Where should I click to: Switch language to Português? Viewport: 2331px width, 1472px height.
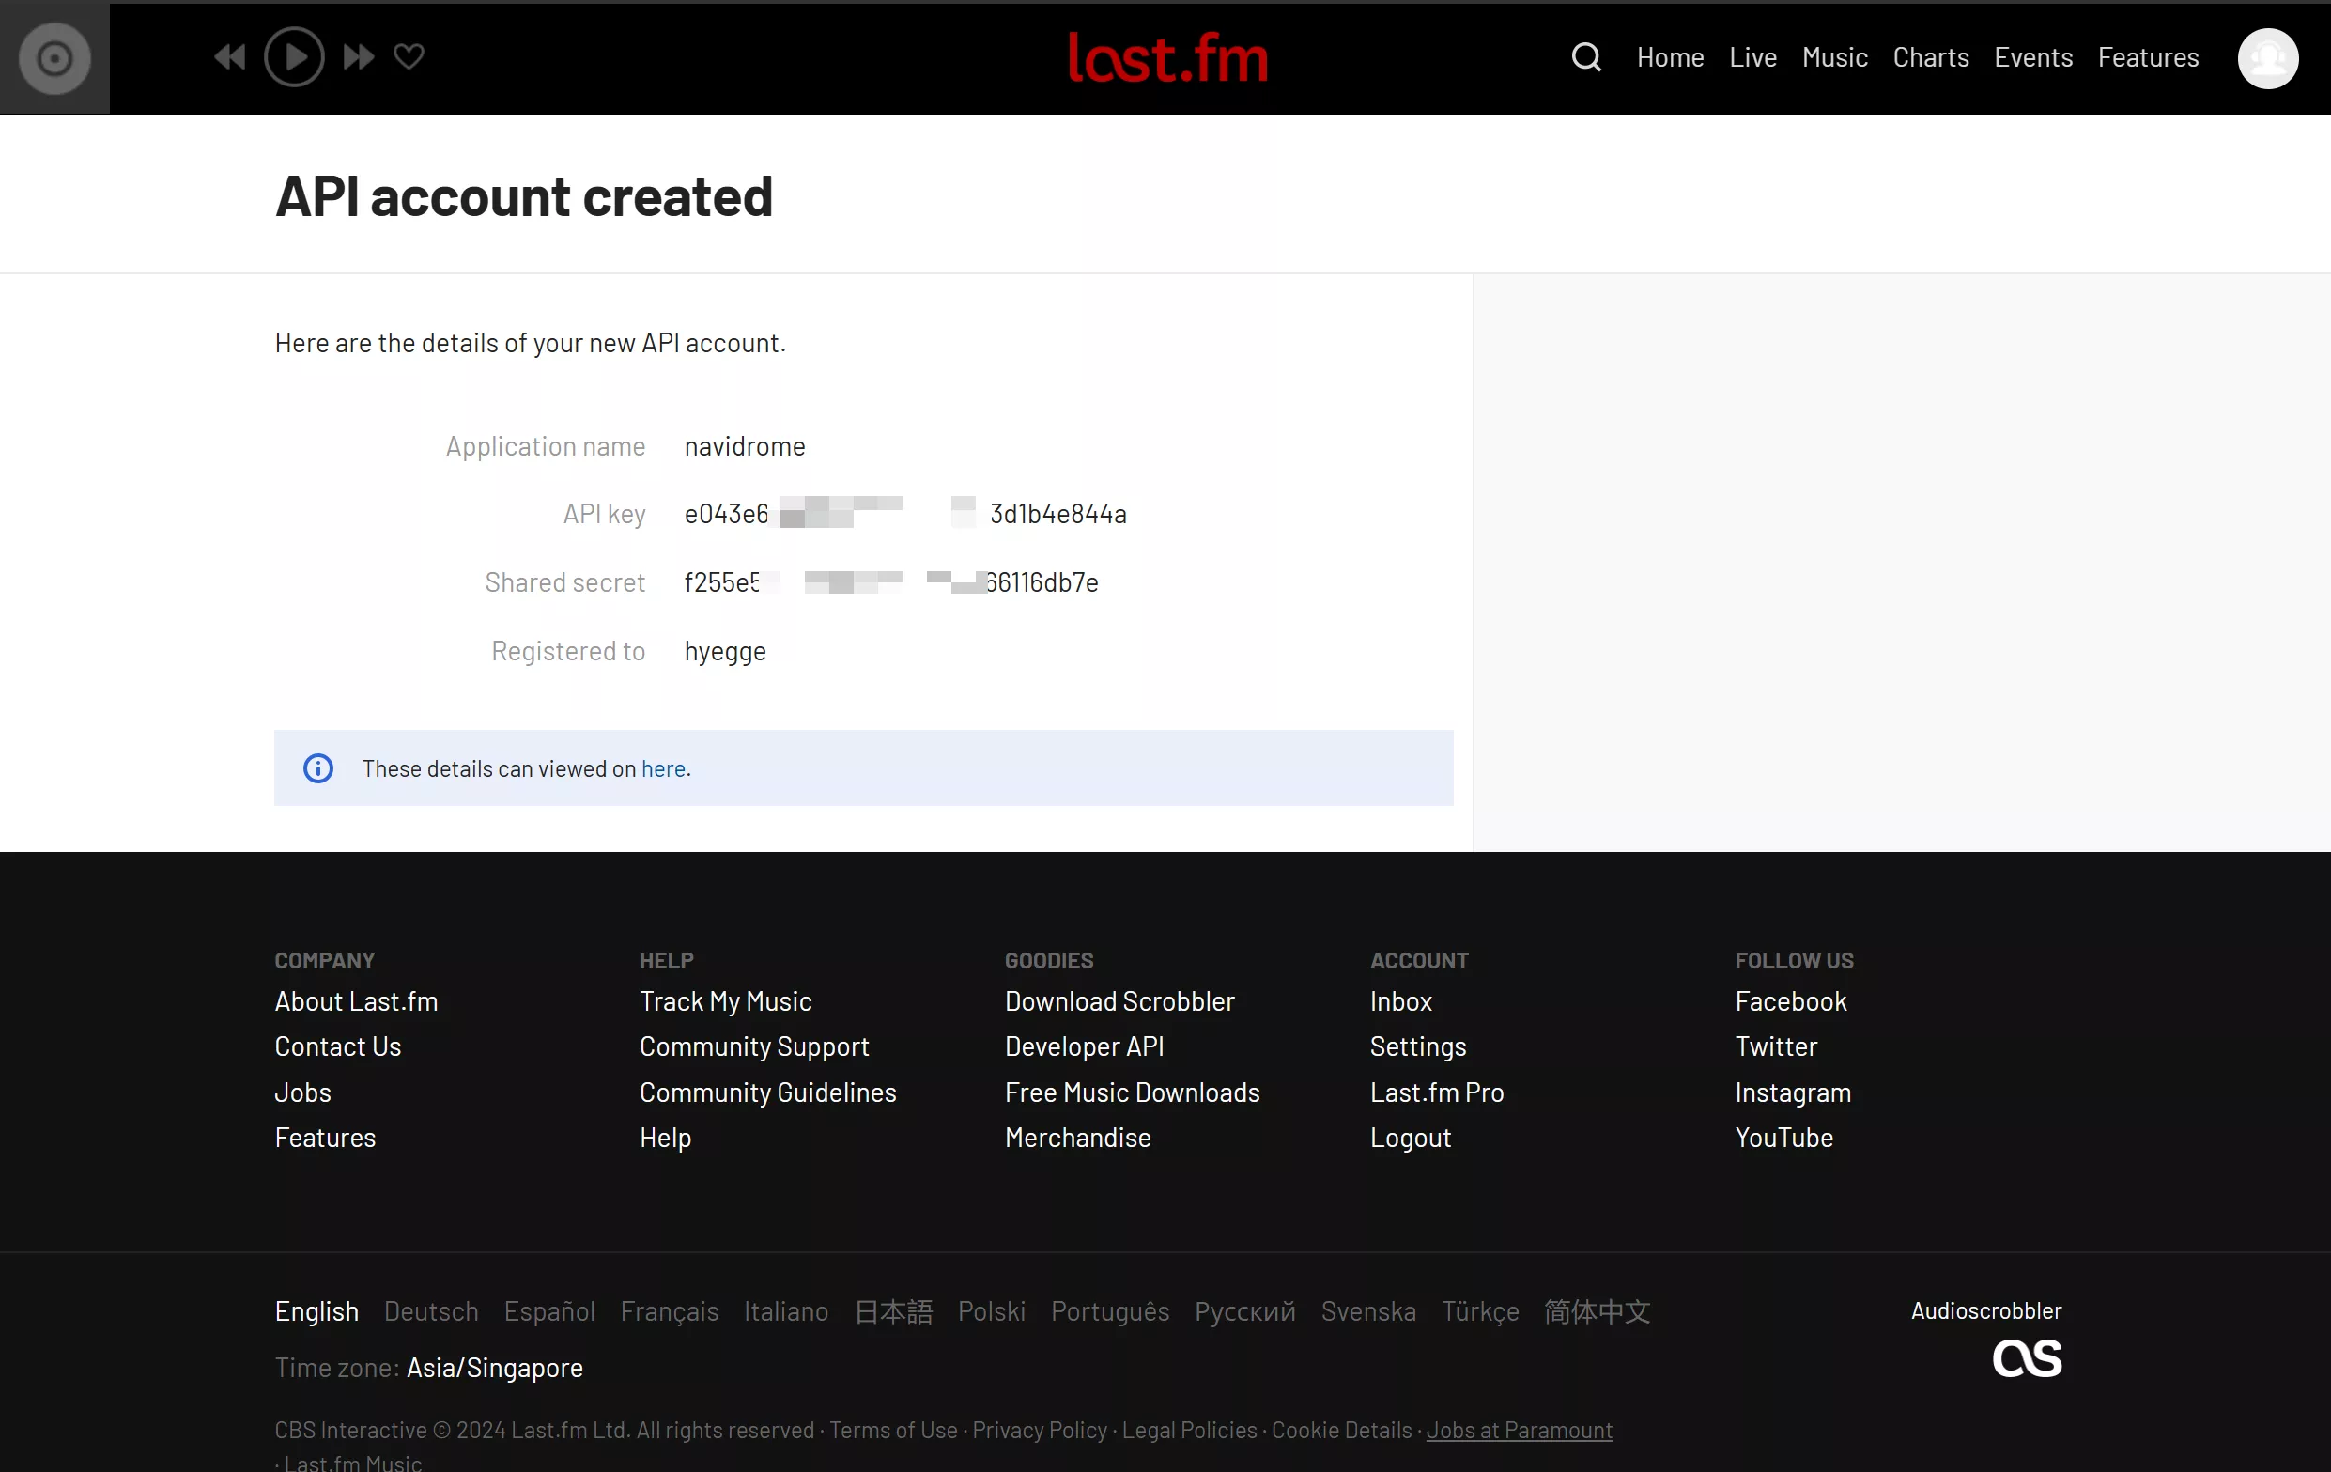1110,1311
